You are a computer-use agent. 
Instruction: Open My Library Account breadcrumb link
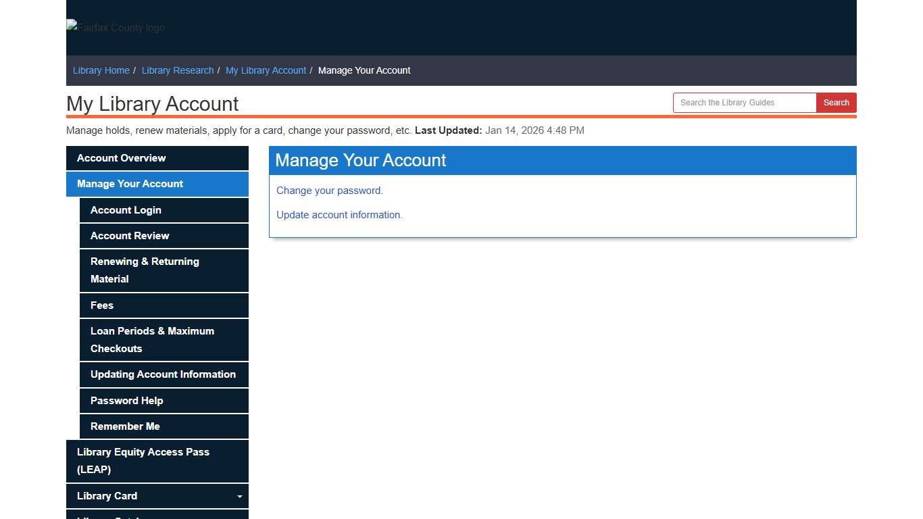click(x=266, y=70)
